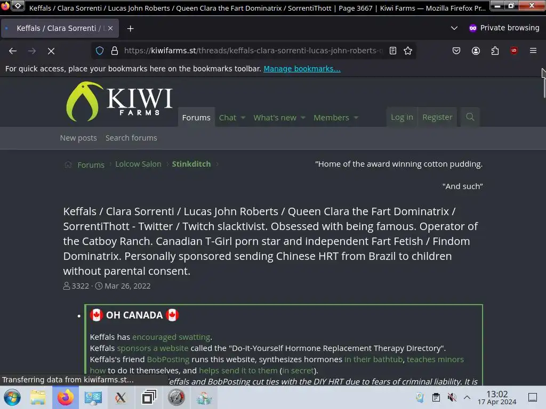
Task: Open the New posts link
Action: pyautogui.click(x=78, y=138)
